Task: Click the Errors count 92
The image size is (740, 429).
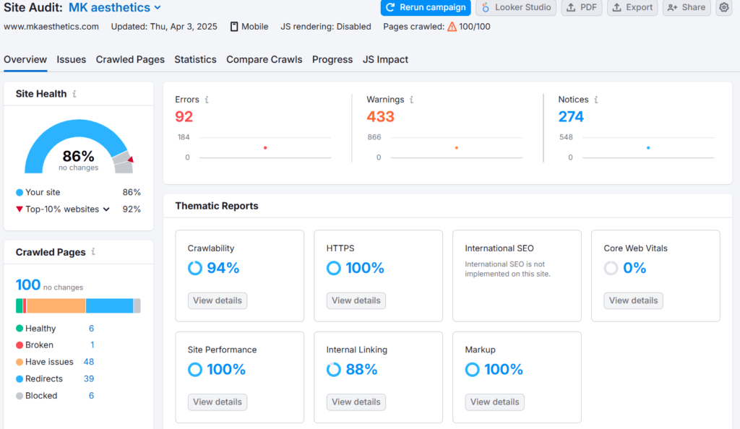Action: (x=184, y=116)
